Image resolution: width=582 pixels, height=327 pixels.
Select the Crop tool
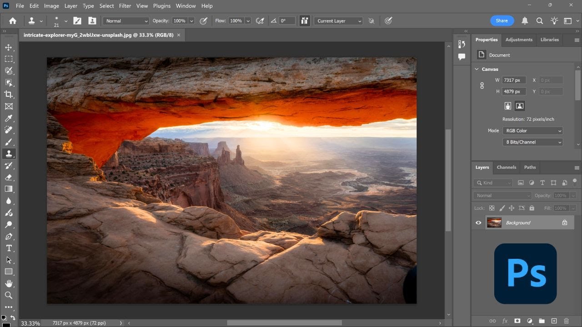tap(9, 94)
